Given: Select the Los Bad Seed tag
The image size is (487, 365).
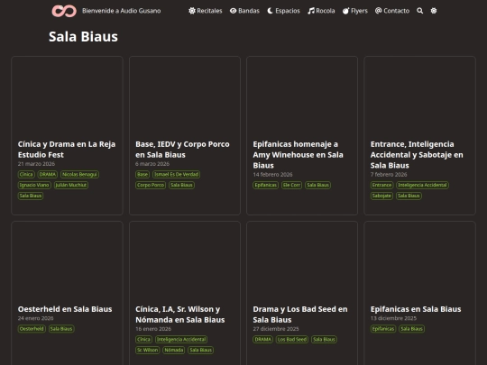Looking at the screenshot, I should (292, 339).
